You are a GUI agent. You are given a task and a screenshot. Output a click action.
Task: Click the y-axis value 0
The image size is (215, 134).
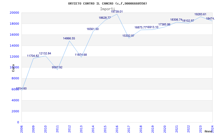pyautogui.click(x=18, y=122)
